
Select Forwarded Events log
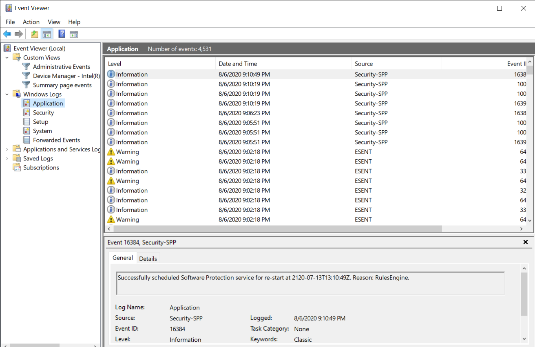(x=56, y=140)
